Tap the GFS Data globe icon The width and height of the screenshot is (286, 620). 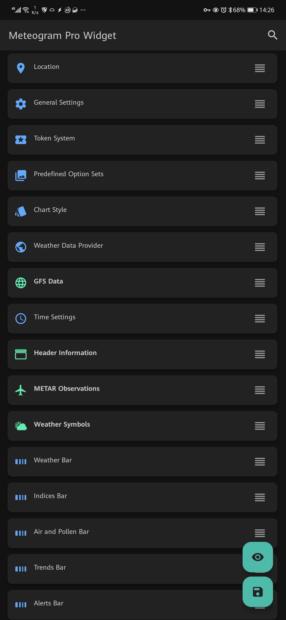click(21, 283)
